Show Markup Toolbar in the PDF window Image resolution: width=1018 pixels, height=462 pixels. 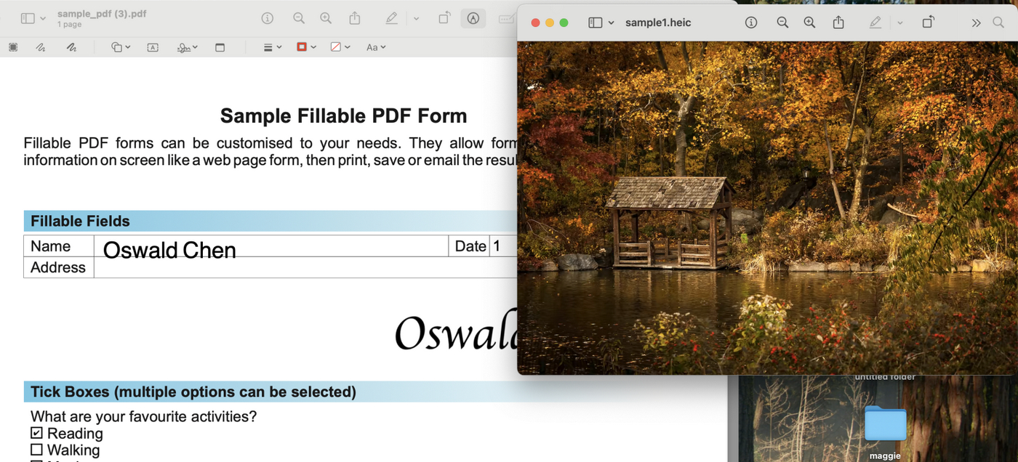click(x=473, y=17)
